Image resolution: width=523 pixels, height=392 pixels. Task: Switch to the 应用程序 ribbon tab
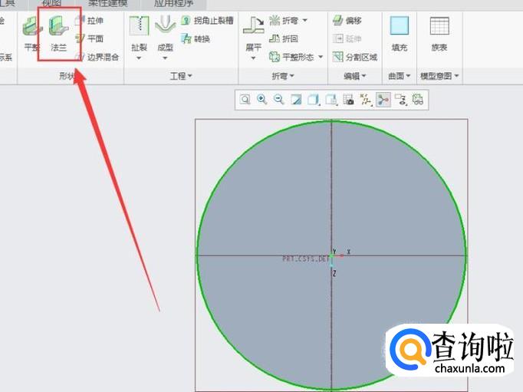coord(173,3)
